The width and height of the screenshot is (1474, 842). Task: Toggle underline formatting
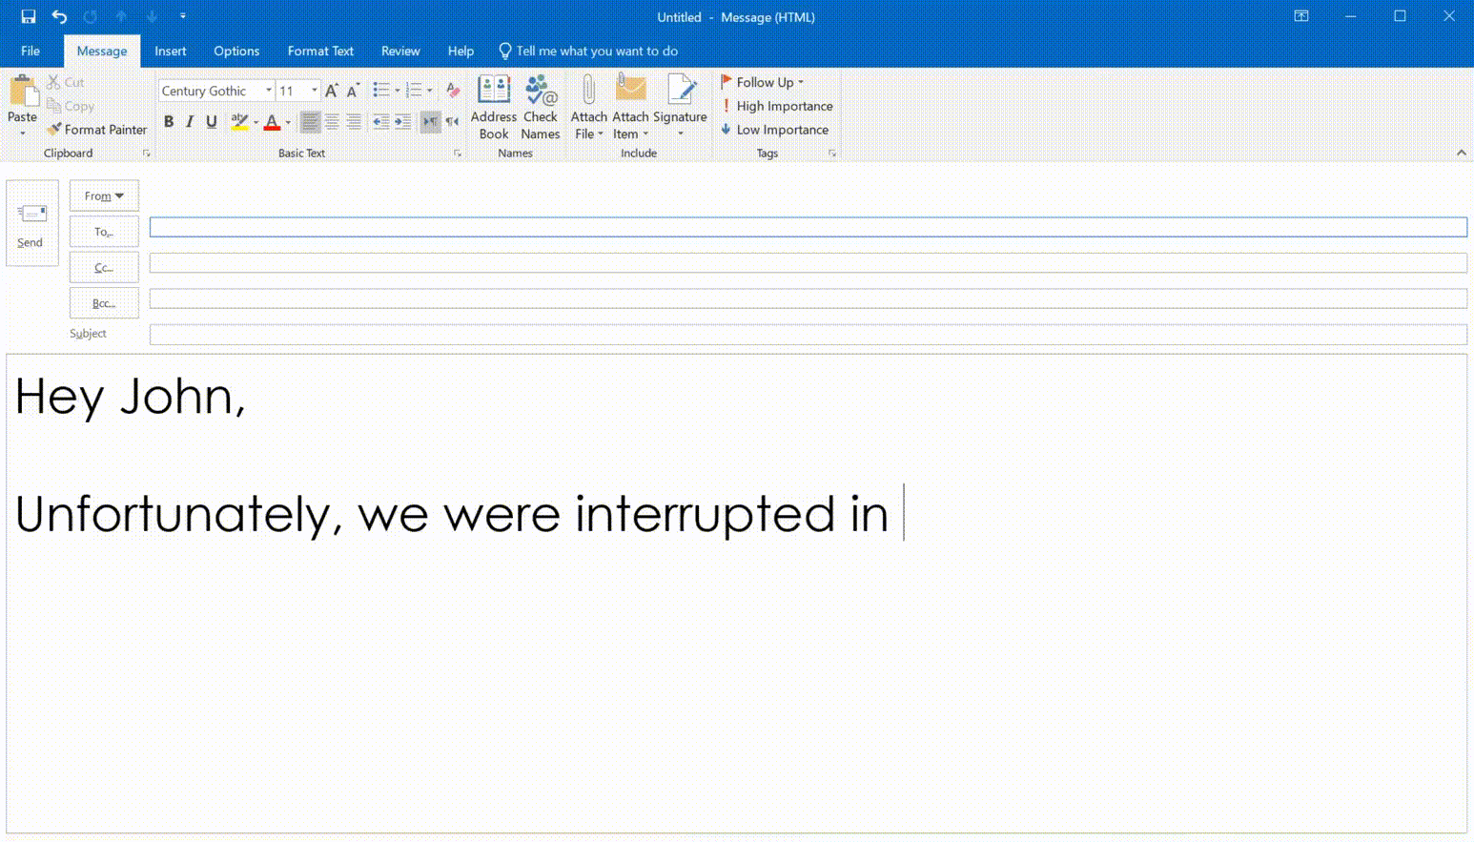pyautogui.click(x=212, y=121)
